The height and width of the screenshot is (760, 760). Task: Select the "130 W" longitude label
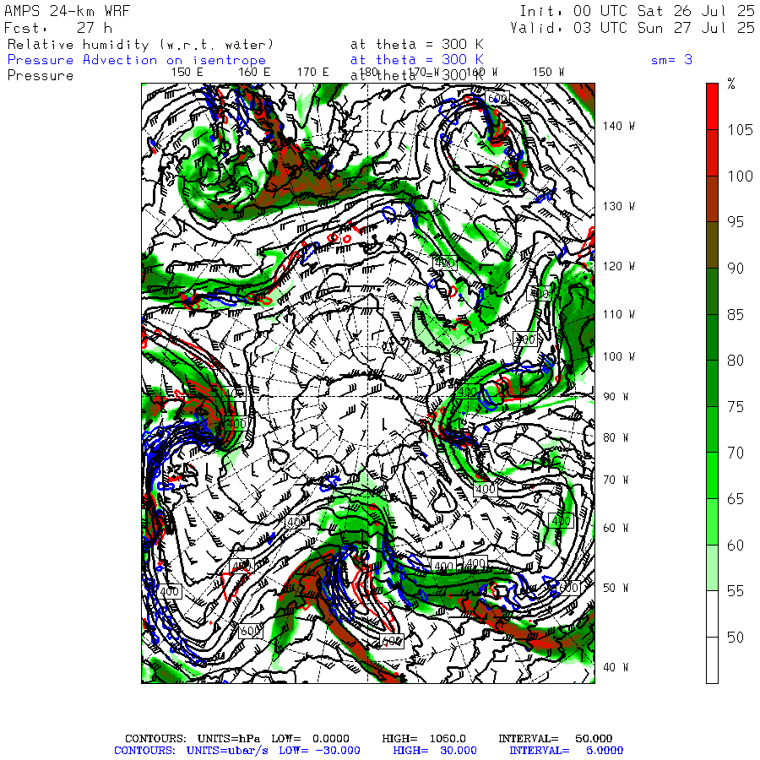pos(618,207)
